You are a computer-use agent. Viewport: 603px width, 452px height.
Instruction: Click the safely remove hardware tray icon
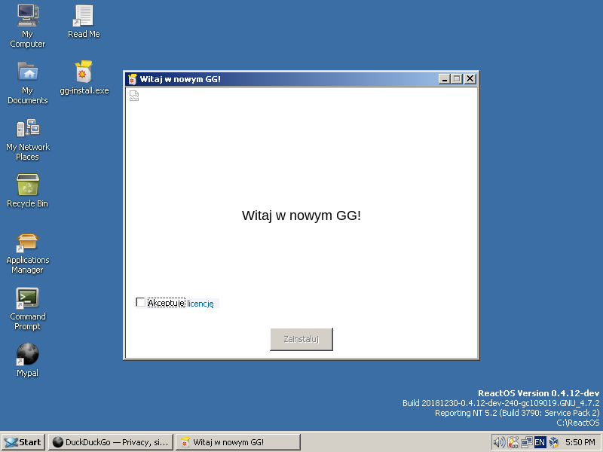pyautogui.click(x=513, y=442)
